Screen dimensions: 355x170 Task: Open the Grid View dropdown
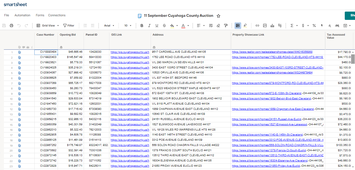click(x=48, y=26)
